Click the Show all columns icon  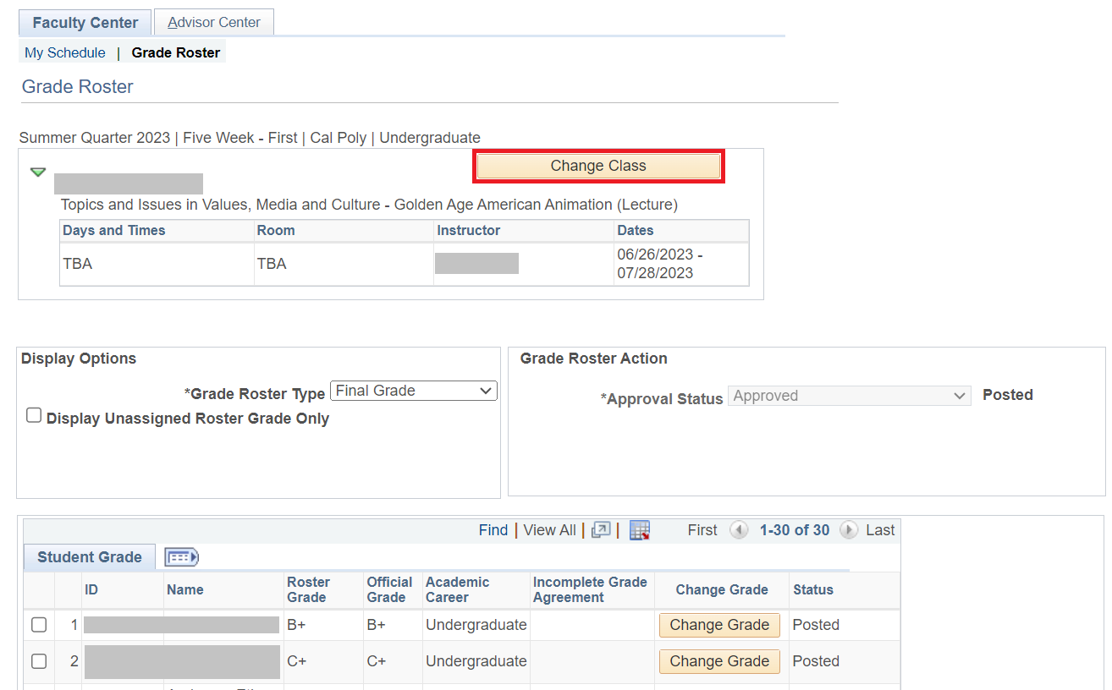[181, 557]
